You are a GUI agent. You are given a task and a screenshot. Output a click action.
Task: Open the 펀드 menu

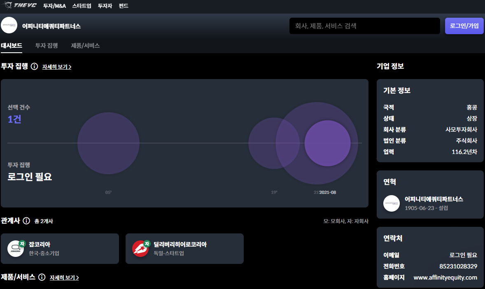point(124,6)
